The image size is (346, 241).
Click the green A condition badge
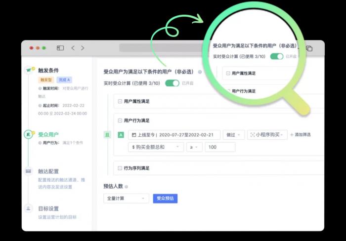pos(121,135)
